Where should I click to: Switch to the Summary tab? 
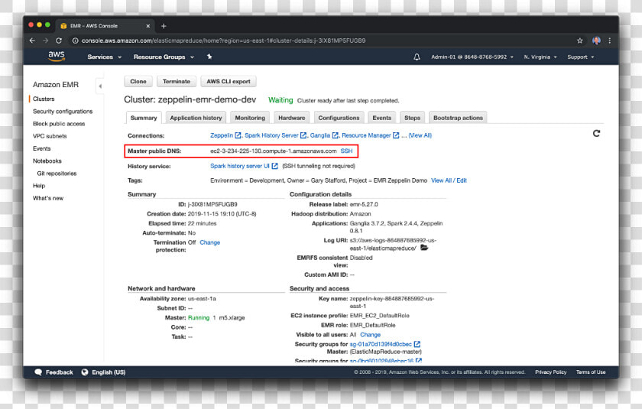(144, 118)
